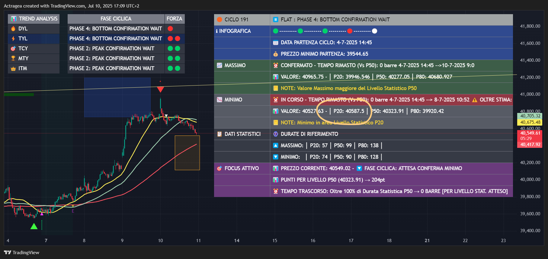Click the P80: 39920.42 value
The height and width of the screenshot is (259, 548).
coord(427,111)
